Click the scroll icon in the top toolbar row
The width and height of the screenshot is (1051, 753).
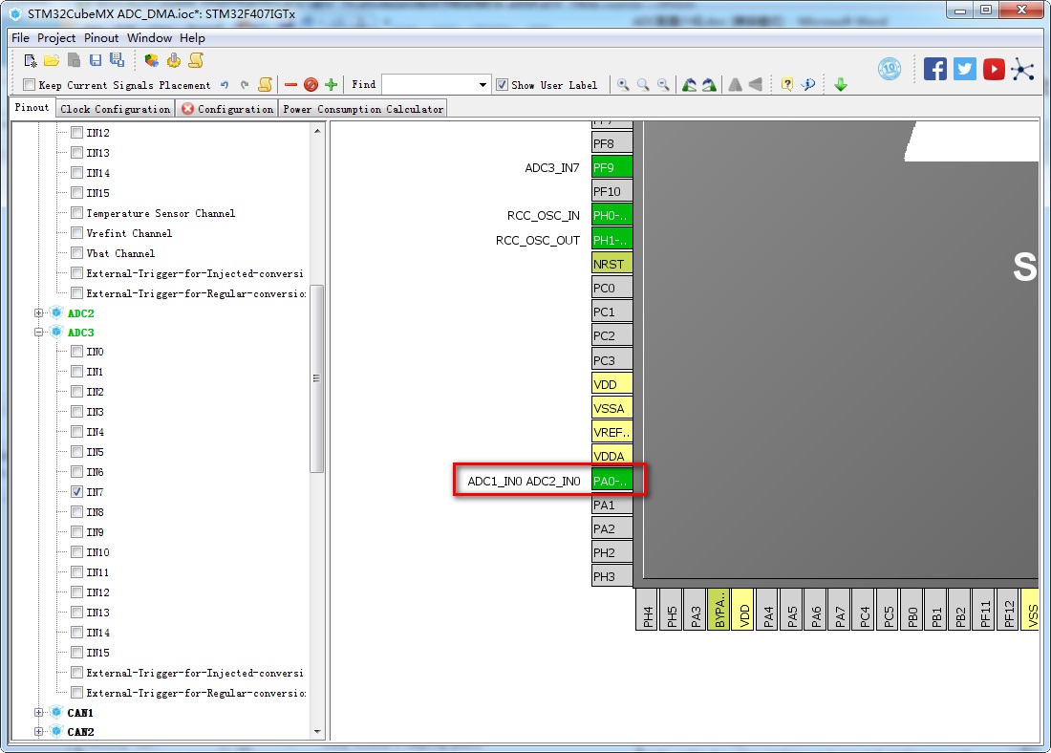pos(196,61)
